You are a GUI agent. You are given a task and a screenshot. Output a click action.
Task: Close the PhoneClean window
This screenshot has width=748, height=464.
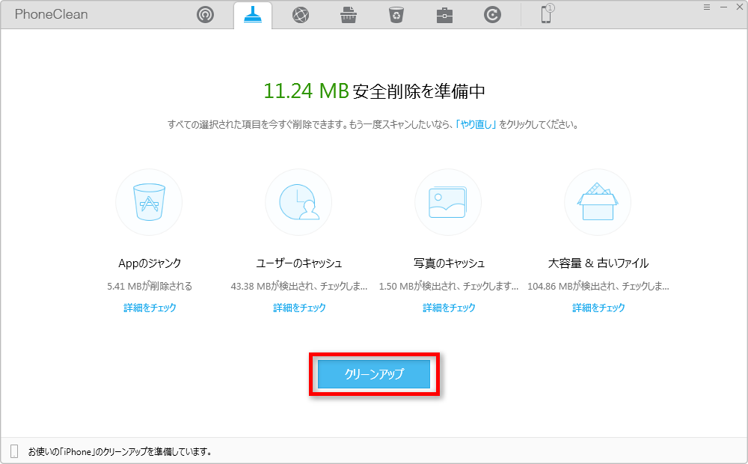(740, 7)
